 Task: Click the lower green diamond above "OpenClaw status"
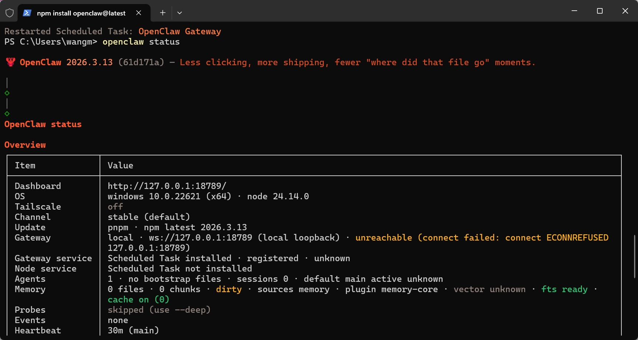click(7, 114)
